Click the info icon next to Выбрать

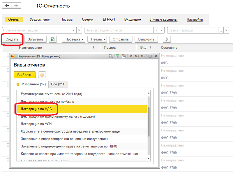[x=42, y=75]
